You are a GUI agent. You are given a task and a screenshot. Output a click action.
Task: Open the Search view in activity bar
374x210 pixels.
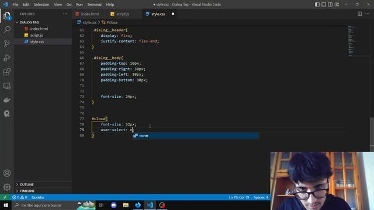(7, 30)
